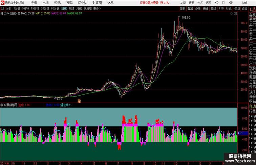Toggle the side panel icon near diamond

pos(235,14)
